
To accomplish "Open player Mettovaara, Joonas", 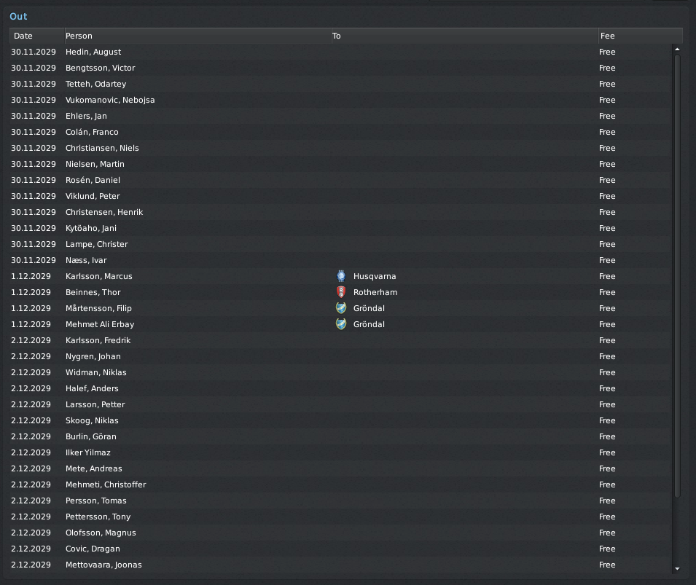I will click(103, 565).
